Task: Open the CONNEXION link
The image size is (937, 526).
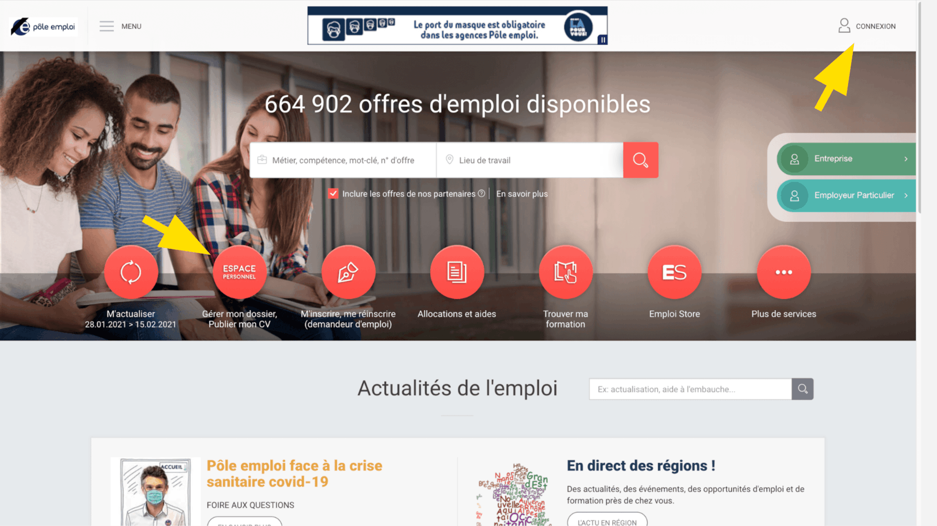Action: 875,26
